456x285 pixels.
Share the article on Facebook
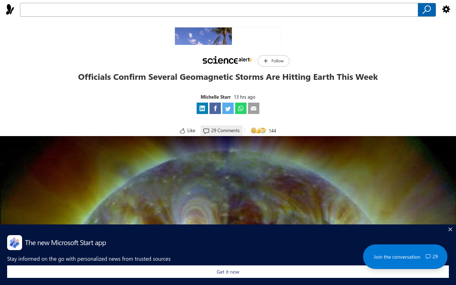[x=215, y=108]
